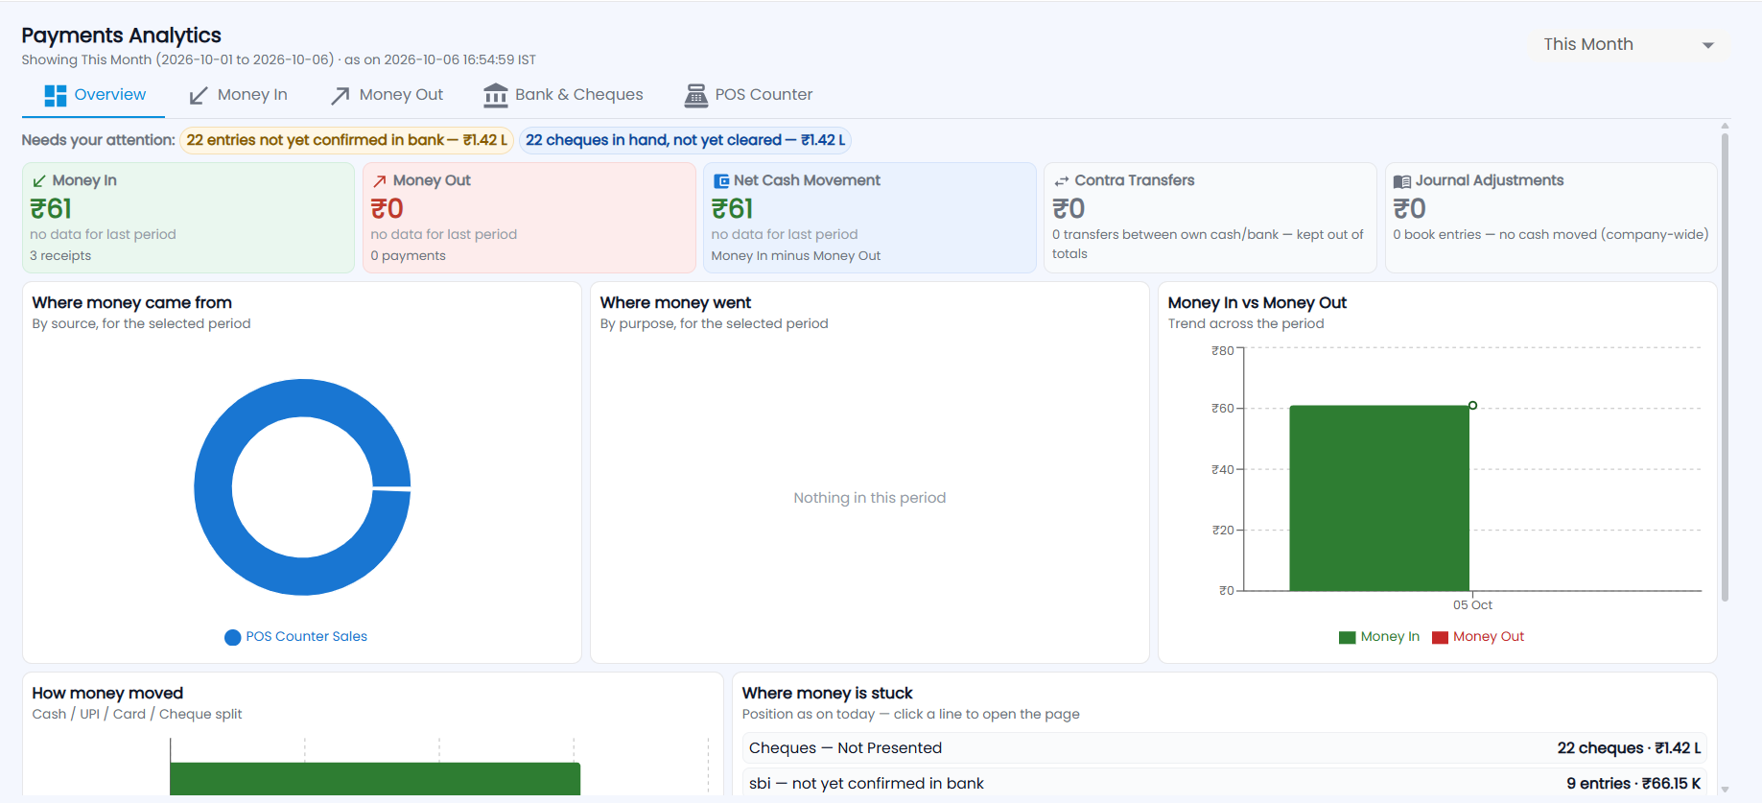
Task: Click 'Nothing in this period' text
Action: [x=870, y=498]
